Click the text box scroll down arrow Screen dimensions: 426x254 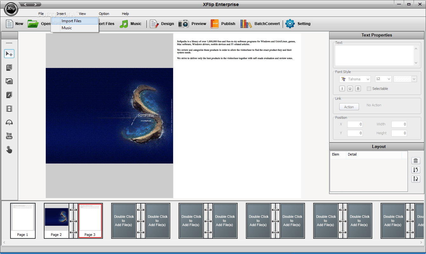click(x=416, y=63)
